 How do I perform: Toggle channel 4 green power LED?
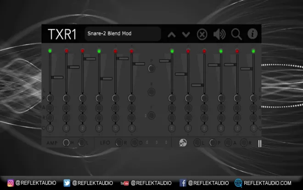pyautogui.click(x=99, y=51)
